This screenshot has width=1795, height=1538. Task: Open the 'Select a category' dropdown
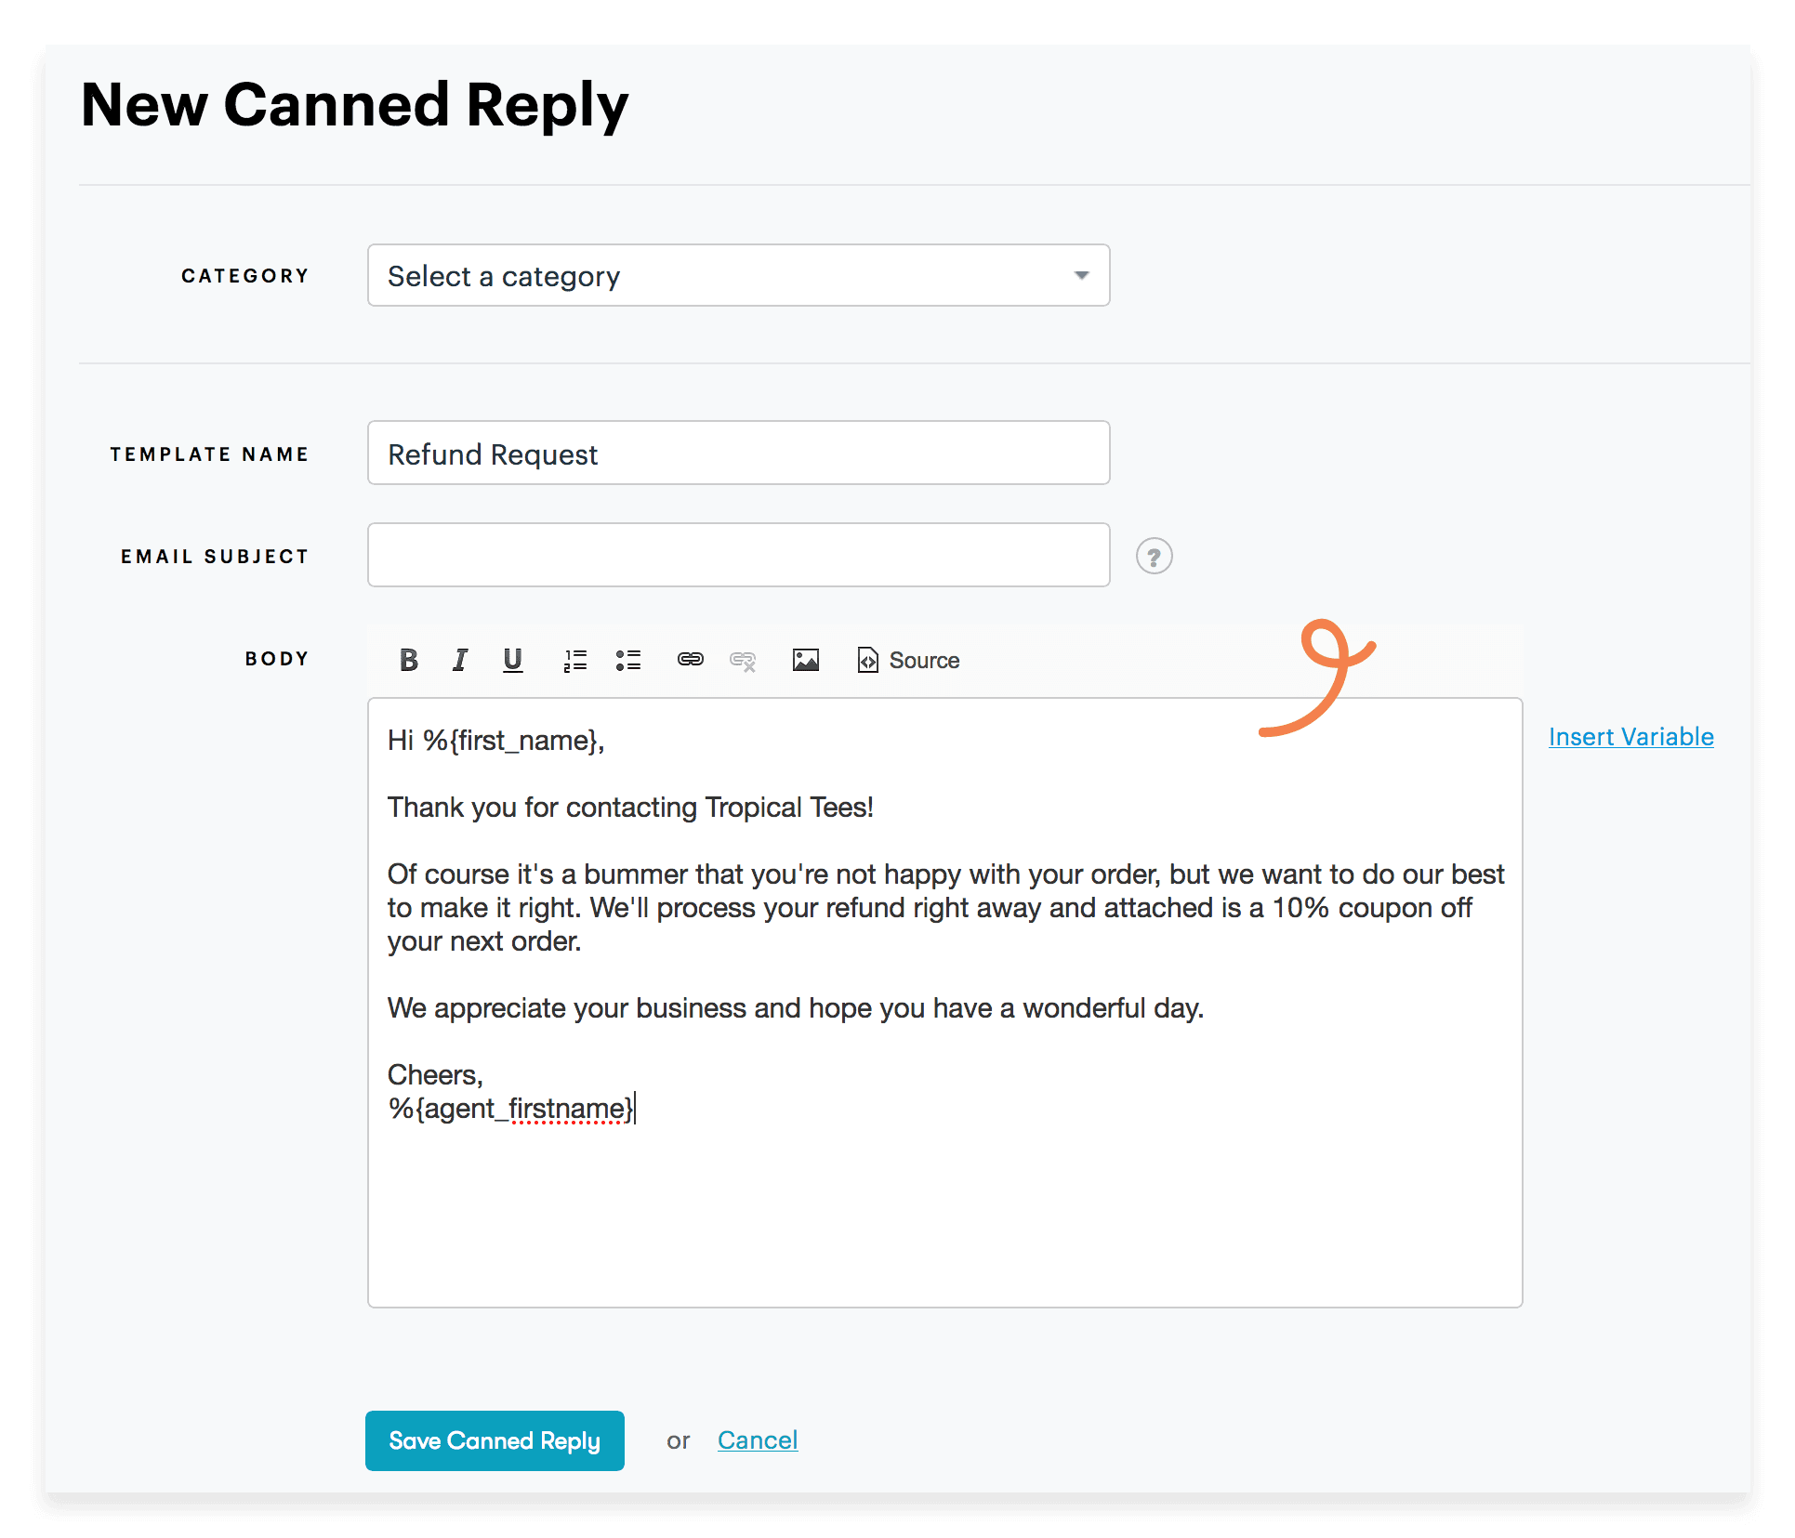coord(737,275)
